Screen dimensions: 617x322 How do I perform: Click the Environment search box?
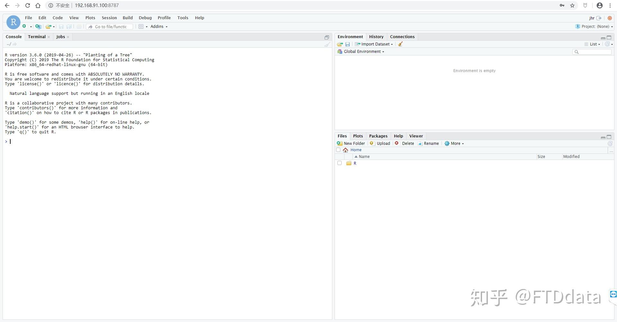pos(592,52)
